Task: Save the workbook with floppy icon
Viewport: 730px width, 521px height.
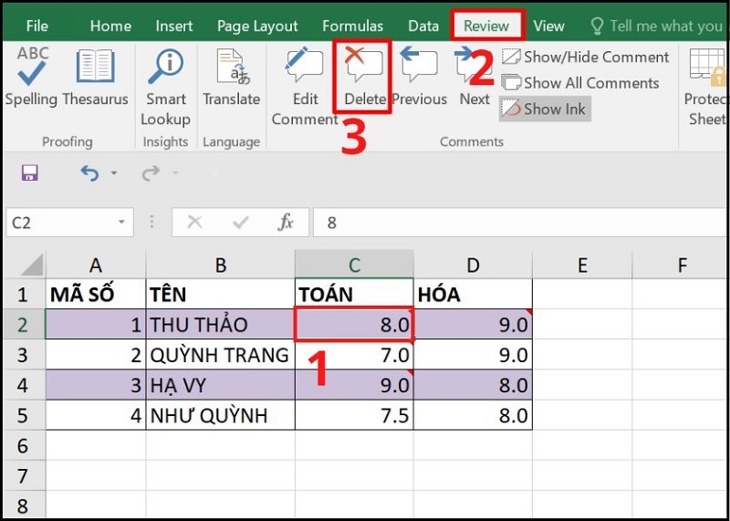Action: click(x=29, y=173)
